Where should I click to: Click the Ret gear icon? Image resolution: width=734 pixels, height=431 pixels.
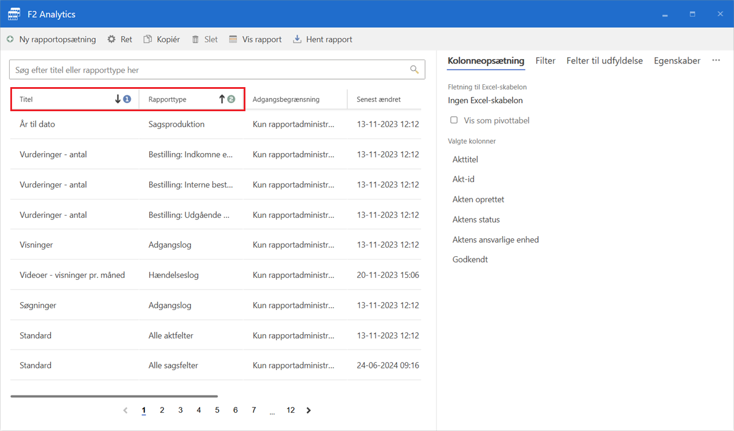112,40
